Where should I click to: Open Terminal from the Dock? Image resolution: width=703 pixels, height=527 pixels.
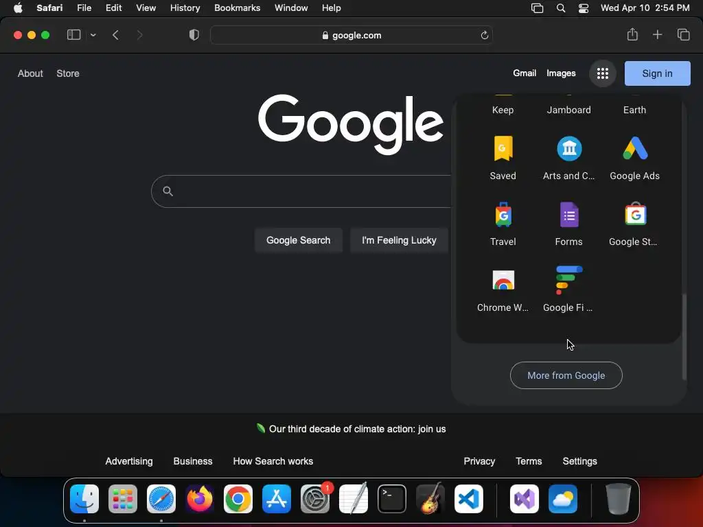[x=392, y=499]
